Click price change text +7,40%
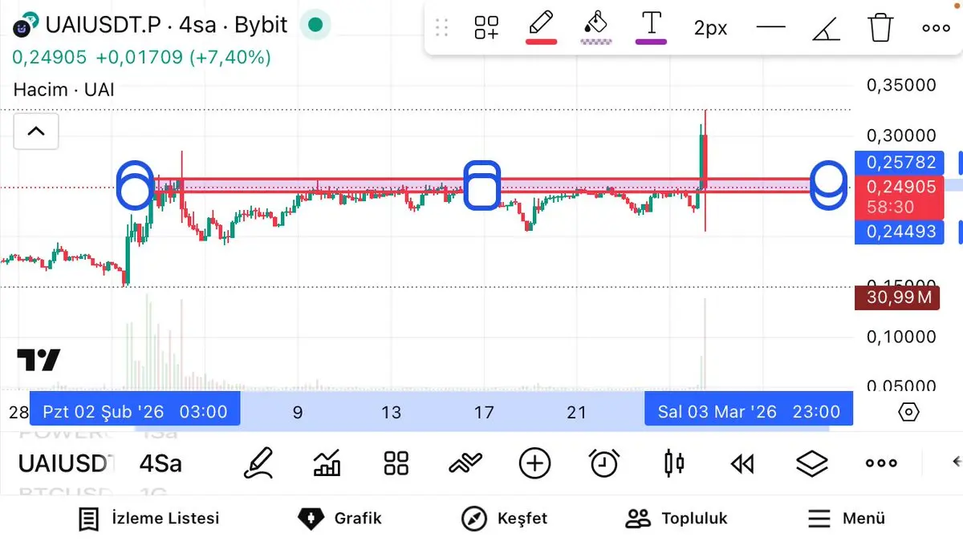Viewport: 963px width, 541px height. point(230,58)
